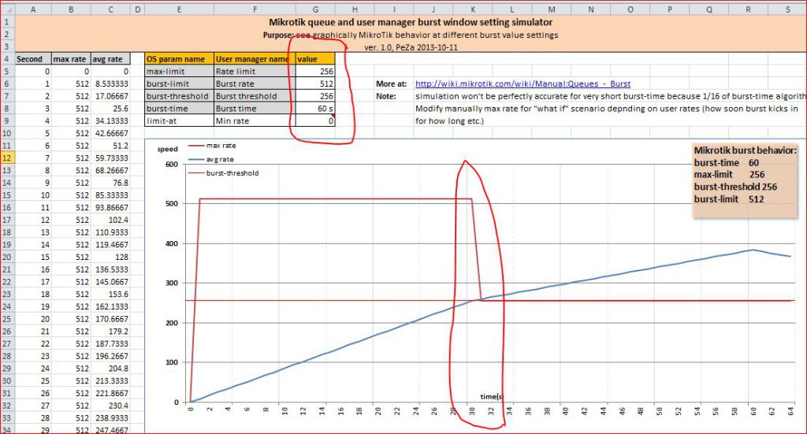Click the 'OS param name' header cell
The width and height of the screenshot is (807, 434).
tap(178, 59)
